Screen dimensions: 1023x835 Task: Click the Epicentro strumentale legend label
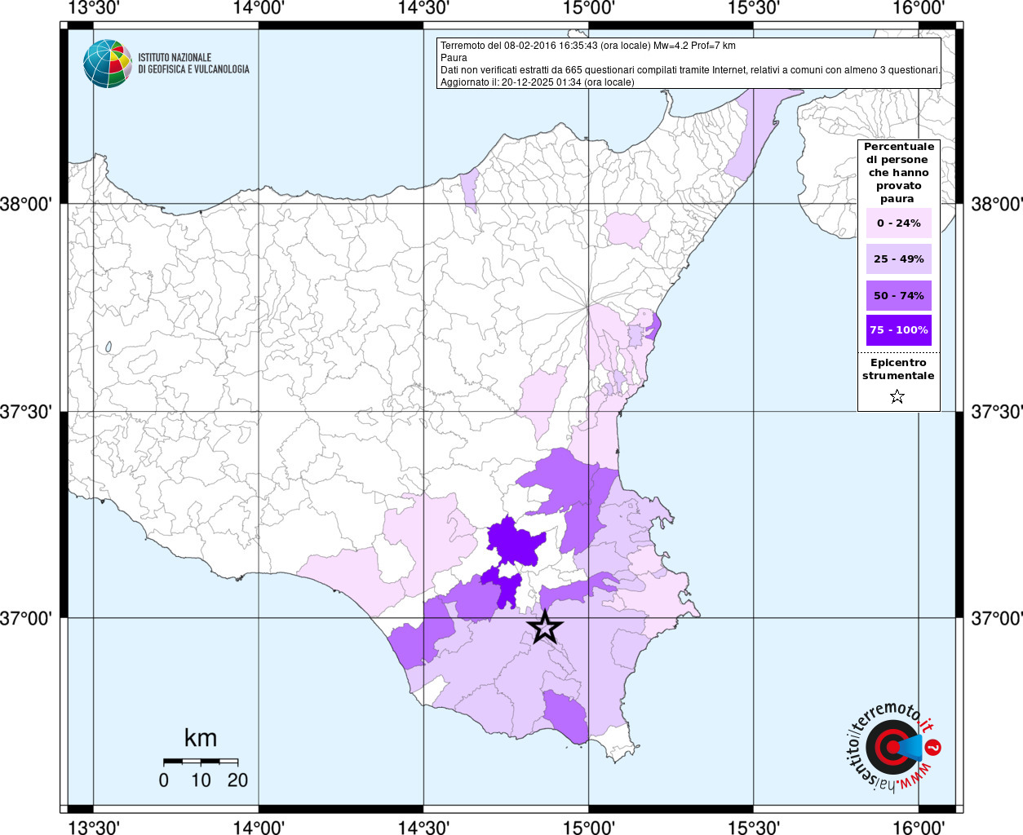pyautogui.click(x=898, y=369)
